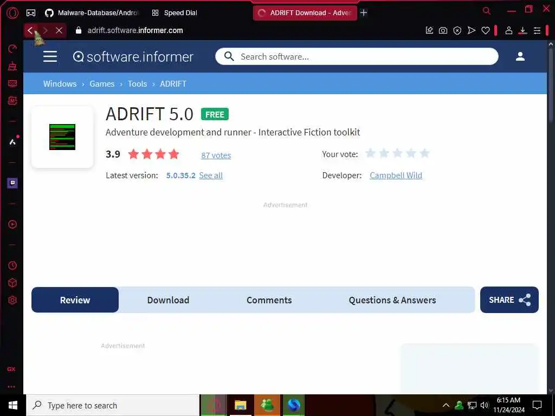
Task: Select the Comments tab
Action: [269, 300]
